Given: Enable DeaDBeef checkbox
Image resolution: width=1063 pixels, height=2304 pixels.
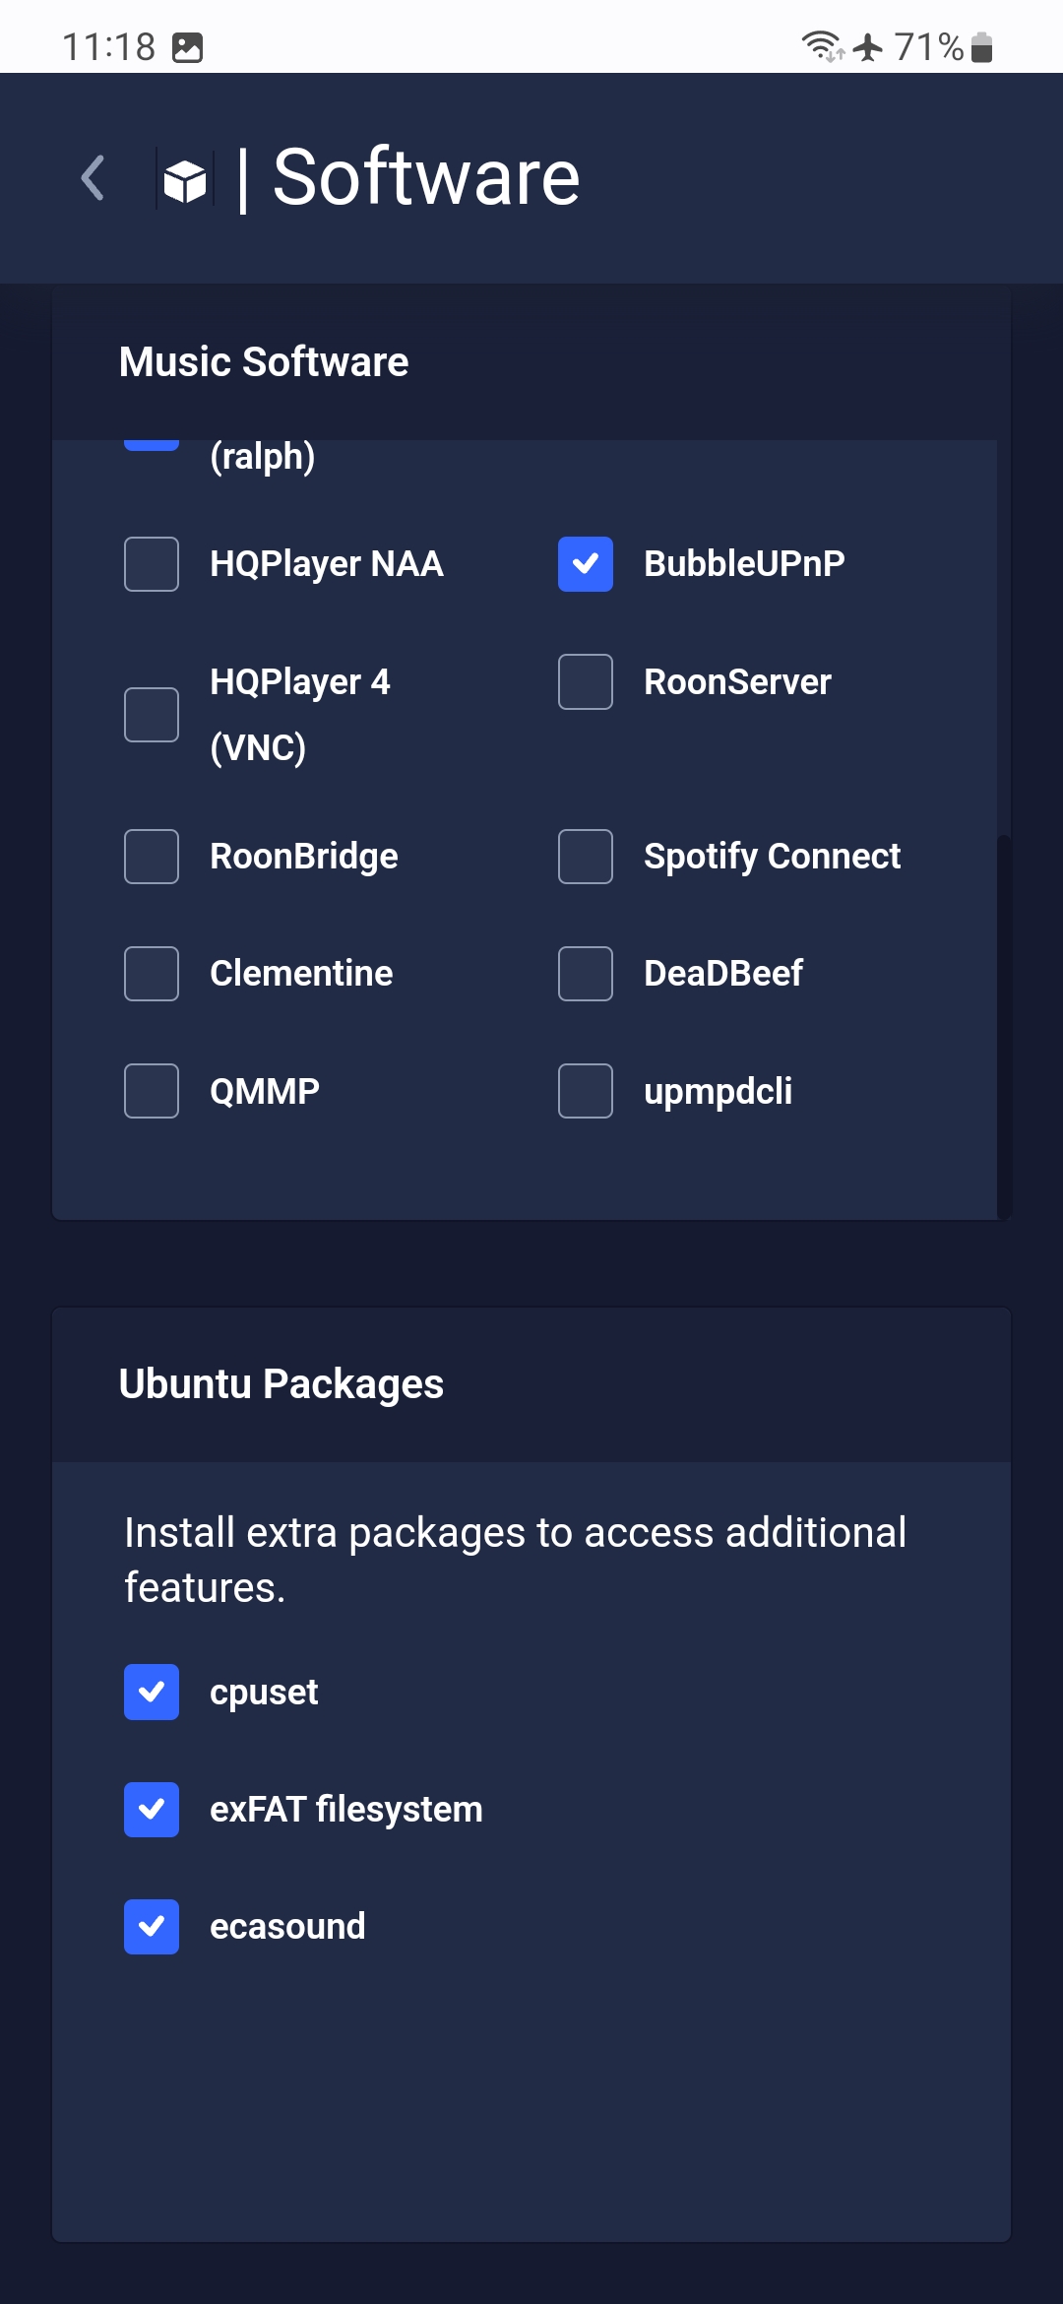Looking at the screenshot, I should coord(586,974).
